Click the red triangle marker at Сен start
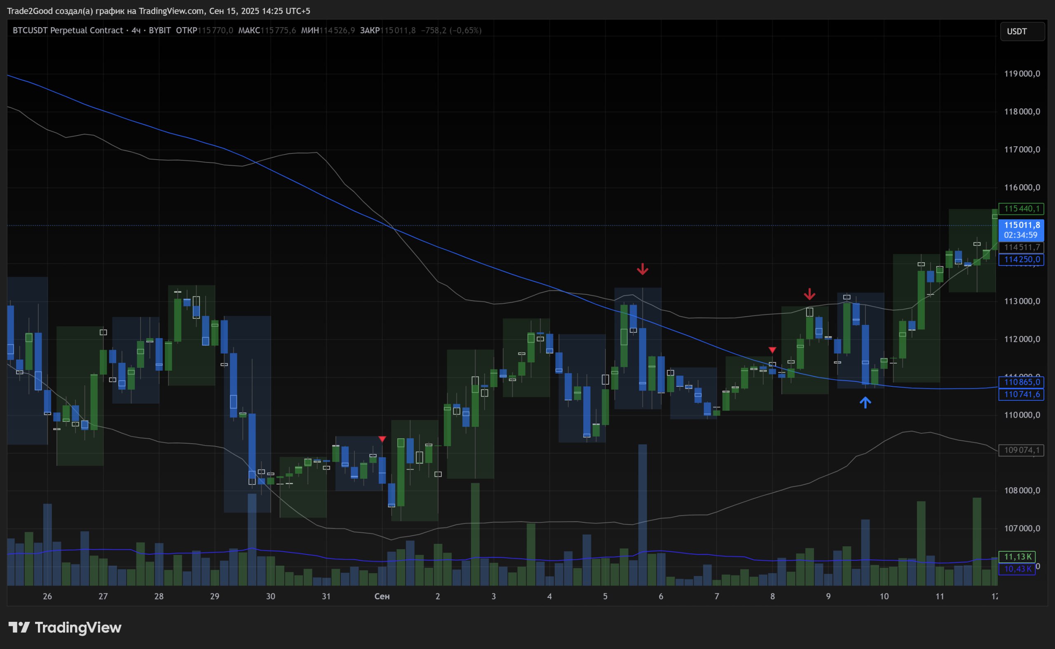The image size is (1055, 649). 382,439
